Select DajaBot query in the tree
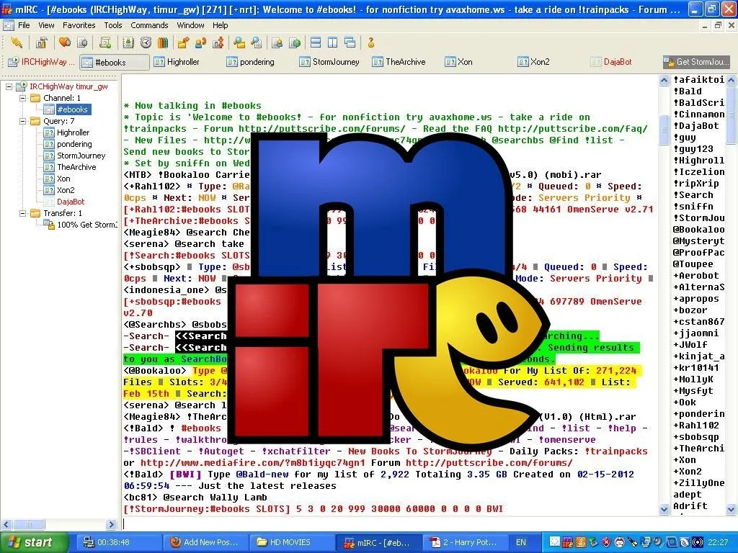The image size is (738, 553). [71, 202]
